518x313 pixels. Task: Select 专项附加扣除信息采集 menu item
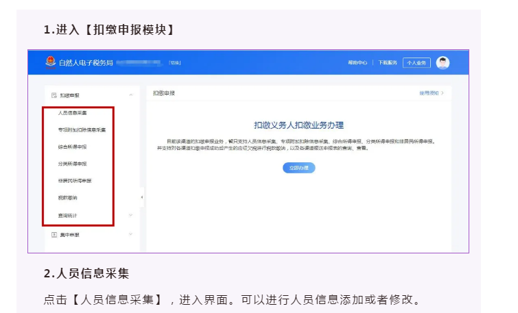point(82,130)
